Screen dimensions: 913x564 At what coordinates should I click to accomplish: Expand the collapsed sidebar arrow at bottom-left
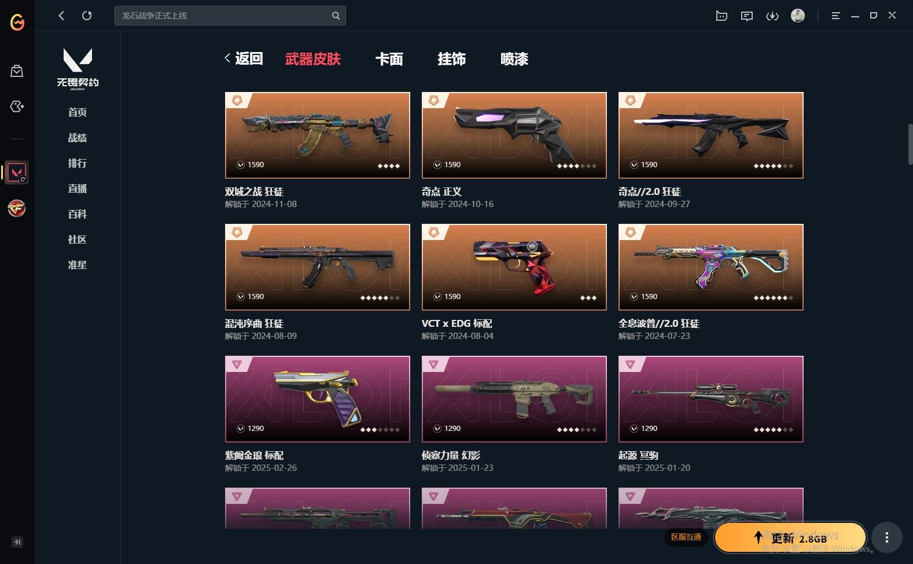point(17,542)
